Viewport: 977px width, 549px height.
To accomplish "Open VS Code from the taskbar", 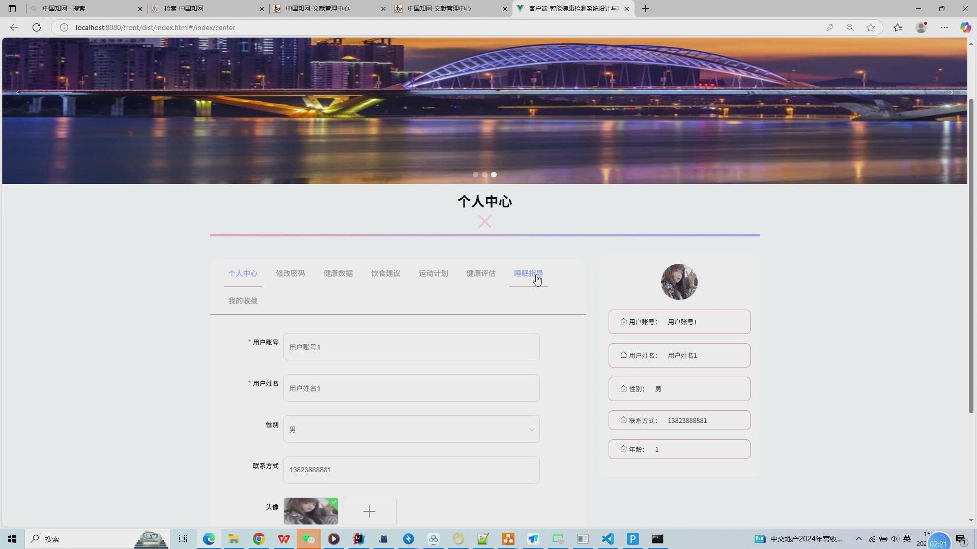I will (608, 539).
